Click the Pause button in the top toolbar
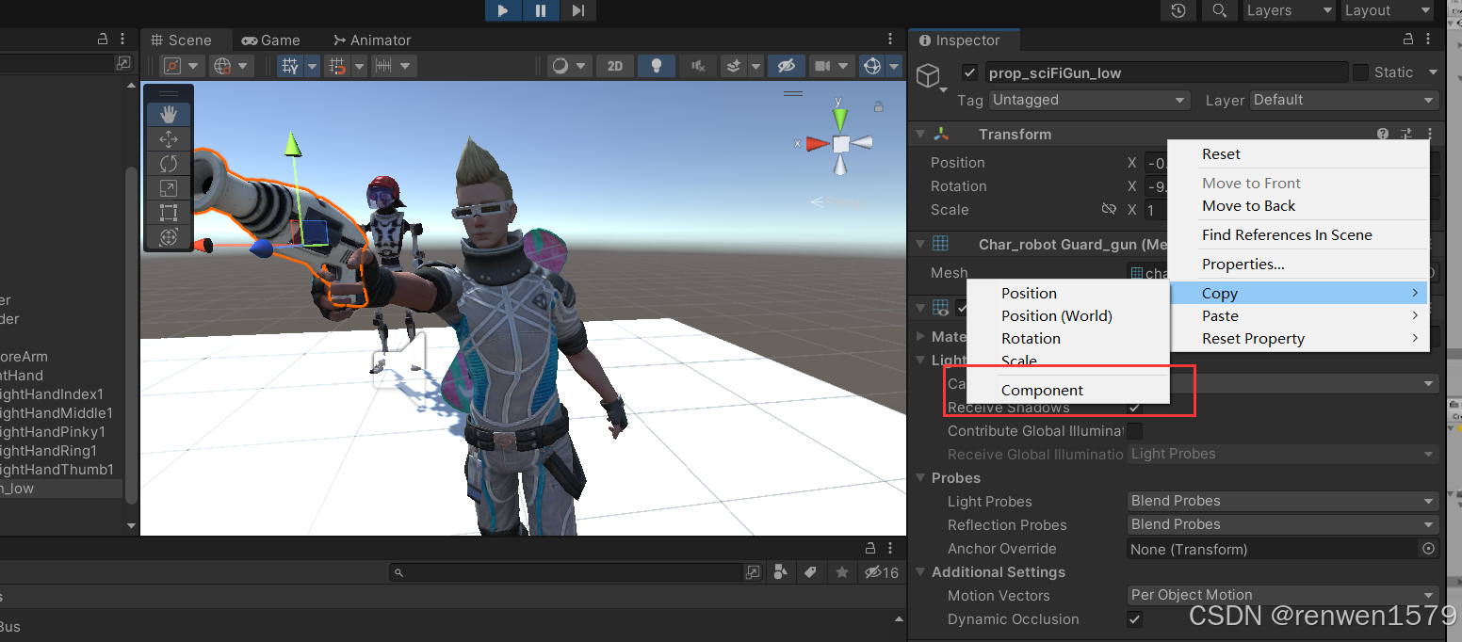 541,10
